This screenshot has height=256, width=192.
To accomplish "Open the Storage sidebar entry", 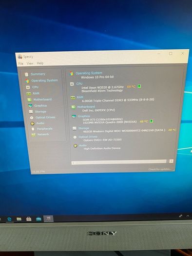I will click(38, 112).
